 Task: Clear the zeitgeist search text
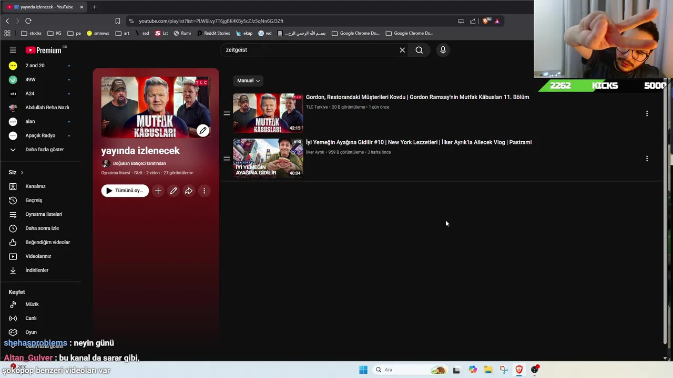click(402, 50)
